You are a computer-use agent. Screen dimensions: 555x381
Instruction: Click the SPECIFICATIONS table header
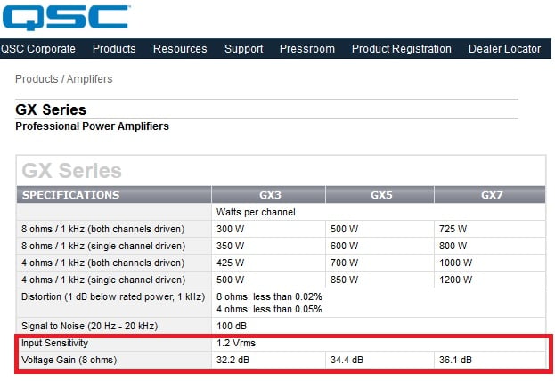(x=70, y=195)
